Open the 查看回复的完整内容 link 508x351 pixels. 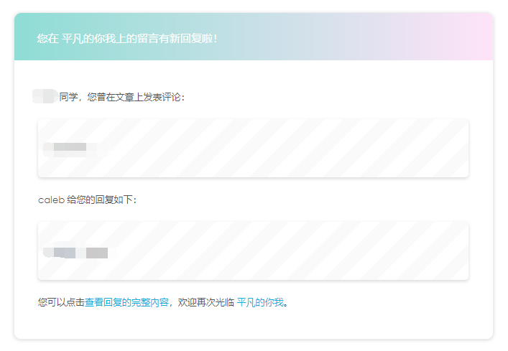point(126,303)
